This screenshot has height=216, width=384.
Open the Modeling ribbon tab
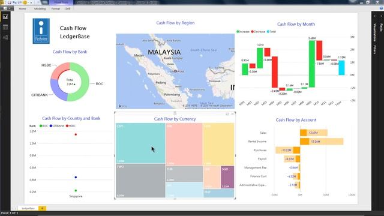(40, 8)
